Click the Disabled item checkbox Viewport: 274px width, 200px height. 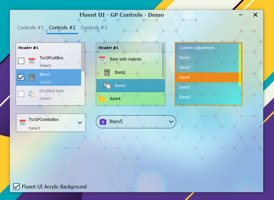21,94
